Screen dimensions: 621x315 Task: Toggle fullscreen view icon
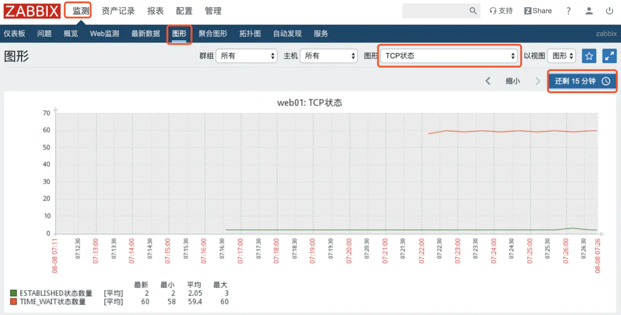(609, 56)
